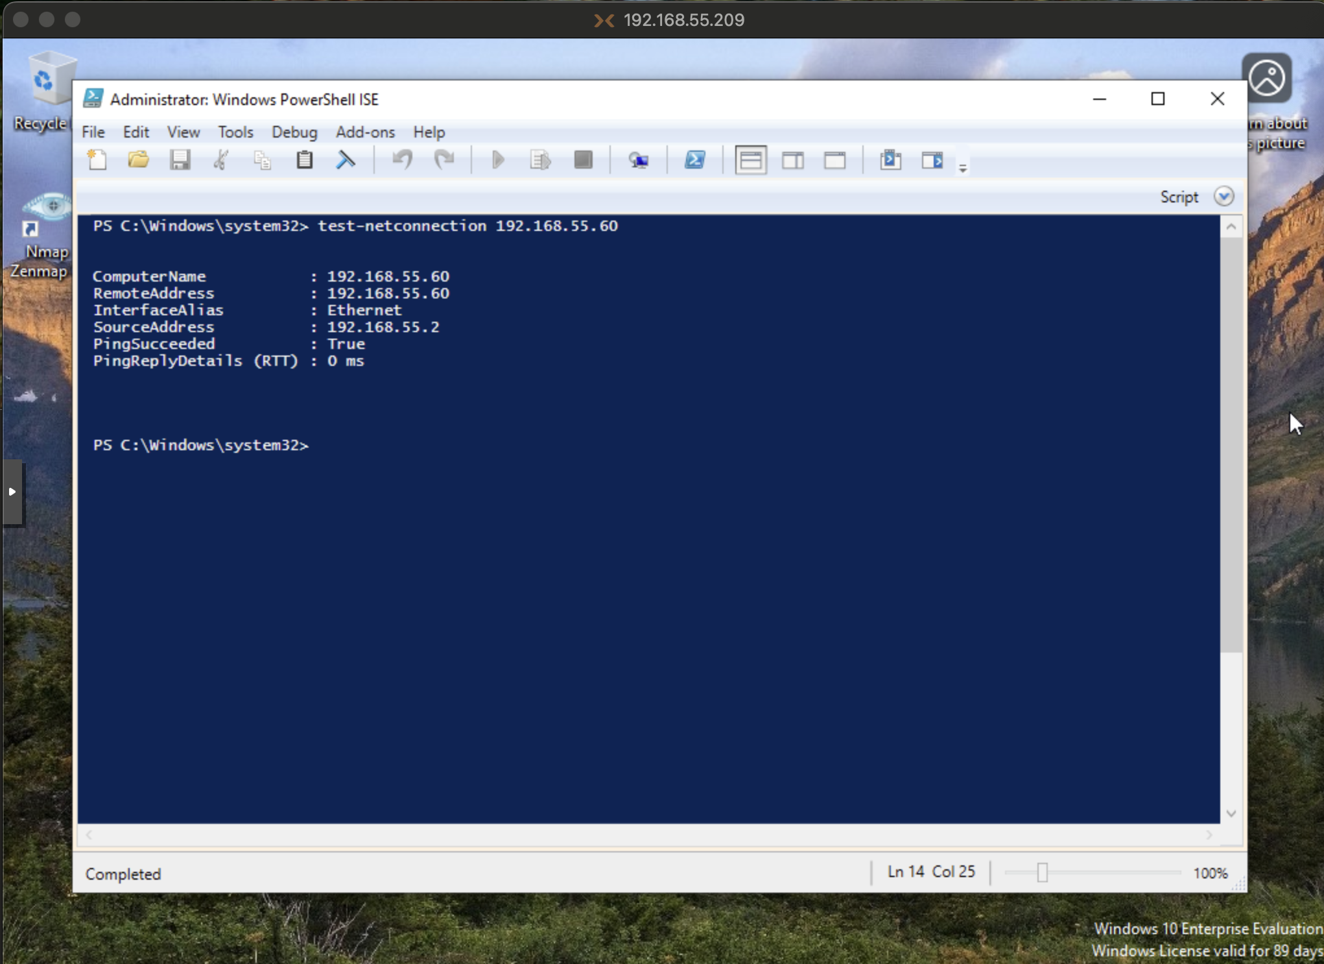This screenshot has width=1324, height=964.
Task: Start PowerShell in separate window icon
Action: pyautogui.click(x=695, y=160)
